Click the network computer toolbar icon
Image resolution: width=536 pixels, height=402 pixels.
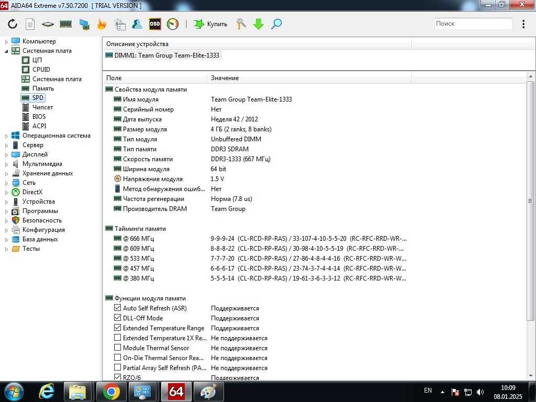coord(84,24)
